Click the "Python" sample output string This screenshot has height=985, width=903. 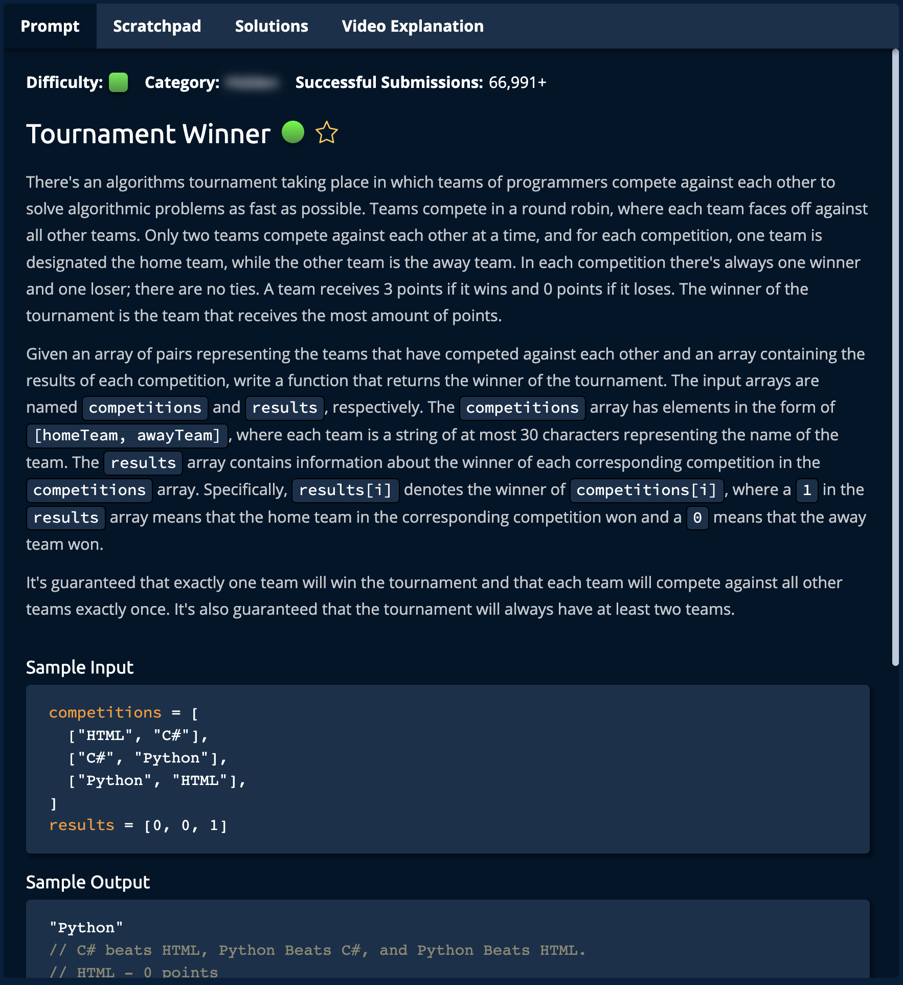point(86,928)
